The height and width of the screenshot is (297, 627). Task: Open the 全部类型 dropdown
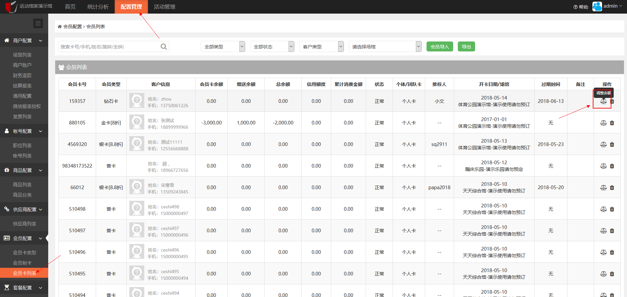click(x=223, y=47)
